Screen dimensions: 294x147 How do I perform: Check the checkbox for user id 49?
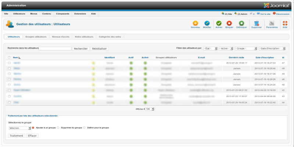(9, 74)
